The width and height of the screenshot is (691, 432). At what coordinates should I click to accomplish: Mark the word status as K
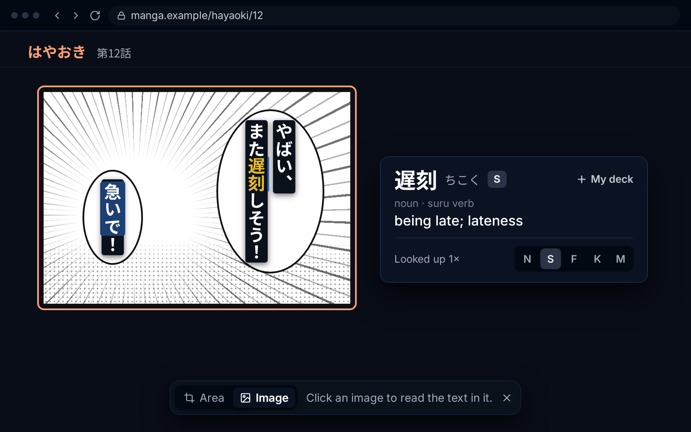(x=597, y=259)
